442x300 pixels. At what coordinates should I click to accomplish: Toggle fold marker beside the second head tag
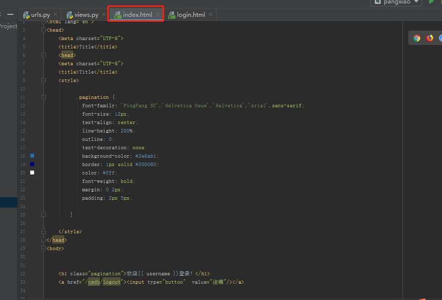[x=44, y=55]
